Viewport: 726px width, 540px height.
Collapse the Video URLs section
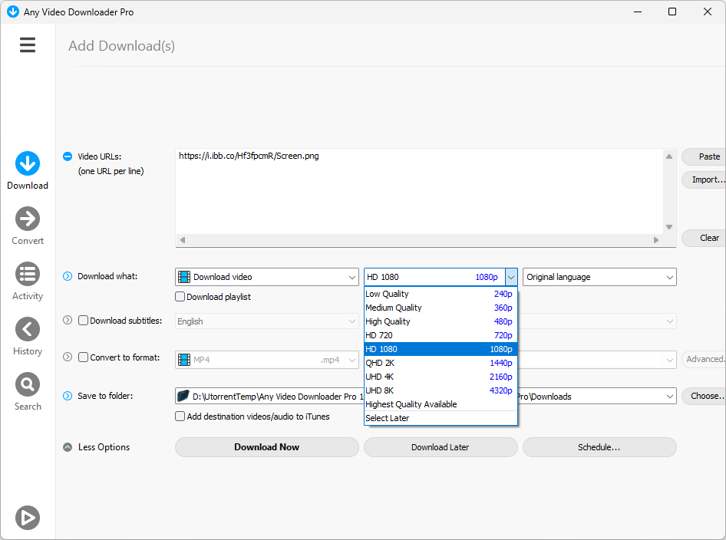click(68, 156)
